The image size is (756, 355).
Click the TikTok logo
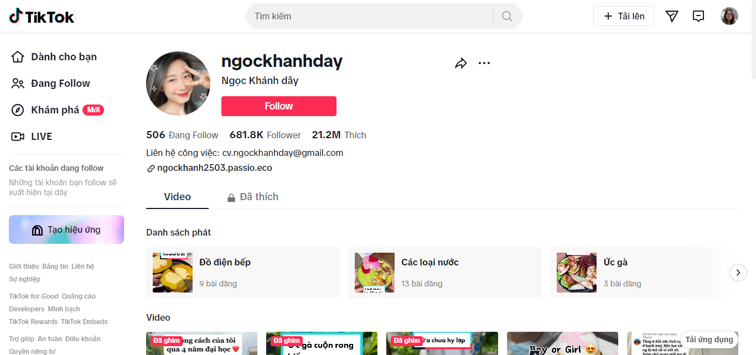(x=42, y=17)
